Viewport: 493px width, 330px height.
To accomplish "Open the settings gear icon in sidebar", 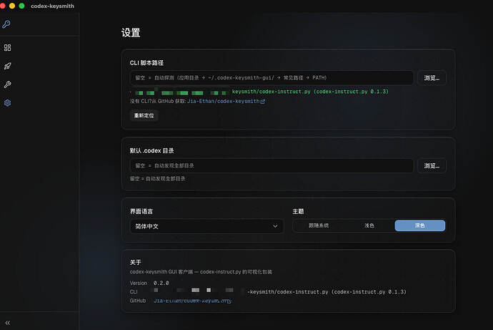I will point(8,103).
